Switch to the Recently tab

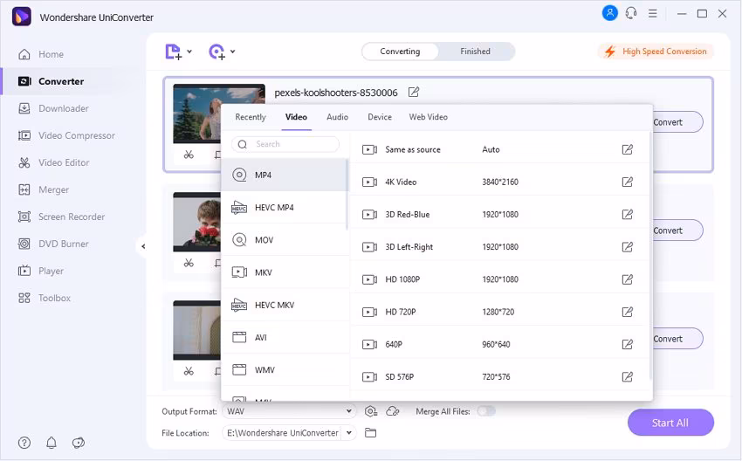click(x=251, y=117)
